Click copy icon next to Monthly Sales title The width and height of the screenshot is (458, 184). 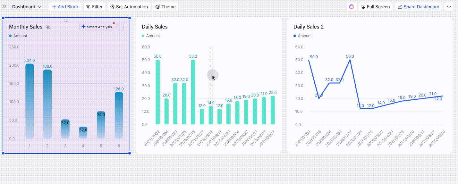coord(48,27)
